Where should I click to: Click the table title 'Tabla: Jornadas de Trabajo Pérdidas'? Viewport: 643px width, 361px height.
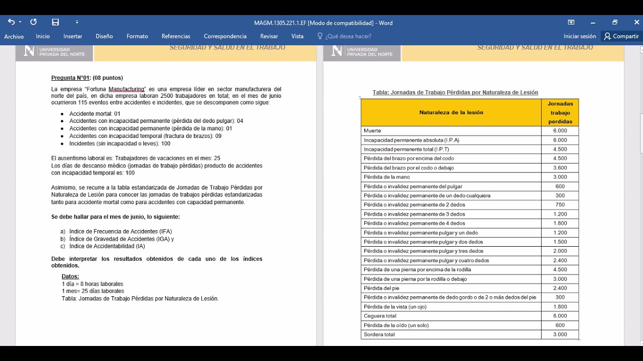click(x=455, y=92)
